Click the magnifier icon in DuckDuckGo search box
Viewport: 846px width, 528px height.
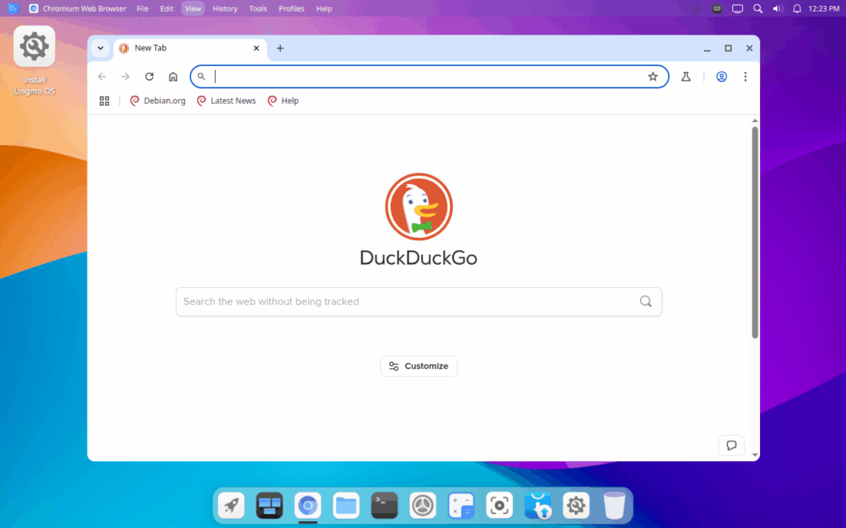click(x=645, y=301)
